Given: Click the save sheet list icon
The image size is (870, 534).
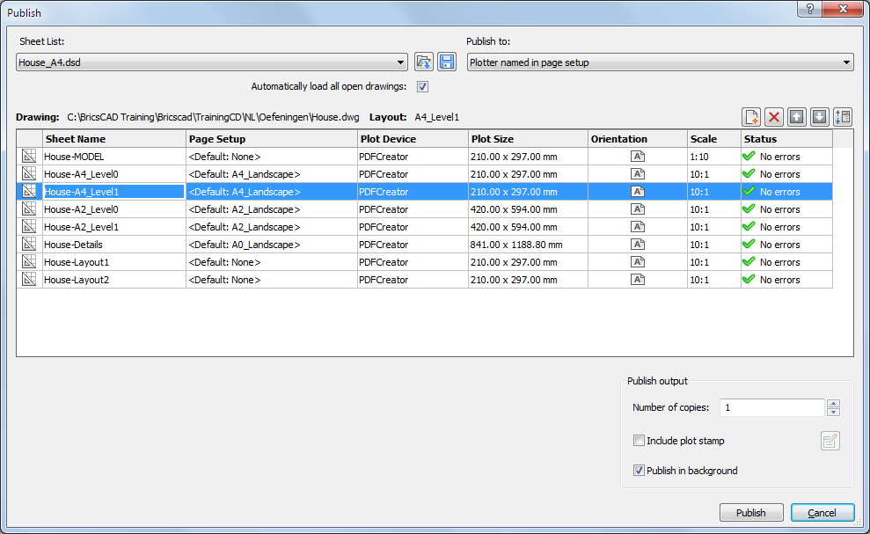Looking at the screenshot, I should [x=447, y=62].
